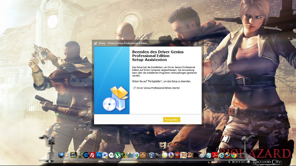Launch Internet Explorer from the dock
The height and width of the screenshot is (166, 296).
click(221, 155)
